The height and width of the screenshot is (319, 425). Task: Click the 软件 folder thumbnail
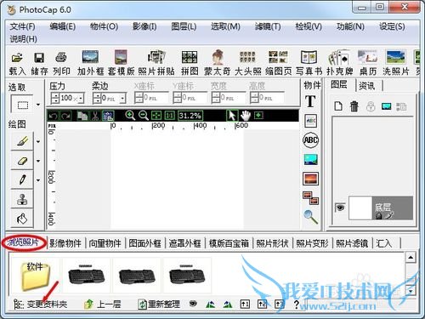click(35, 276)
